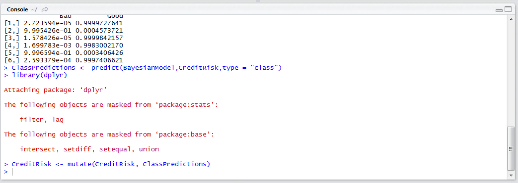Click the masked from 'package:stats' message
The height and width of the screenshot is (183, 518).
(112, 105)
